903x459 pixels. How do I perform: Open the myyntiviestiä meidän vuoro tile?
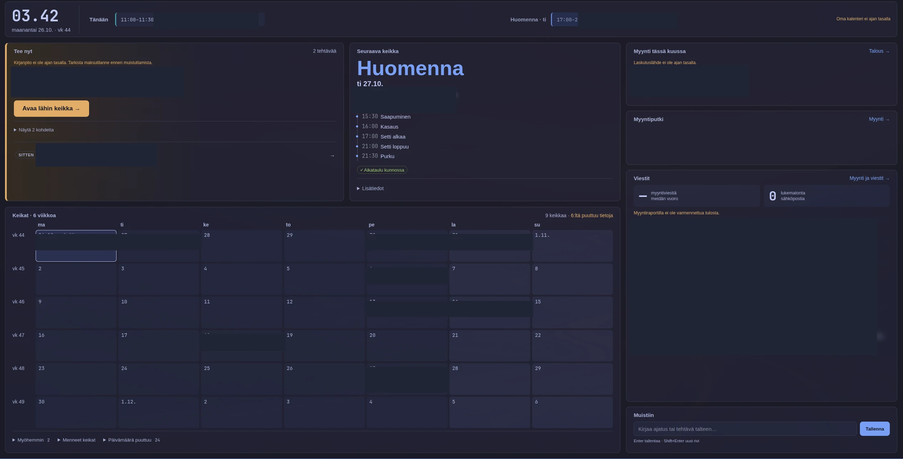pyautogui.click(x=697, y=196)
